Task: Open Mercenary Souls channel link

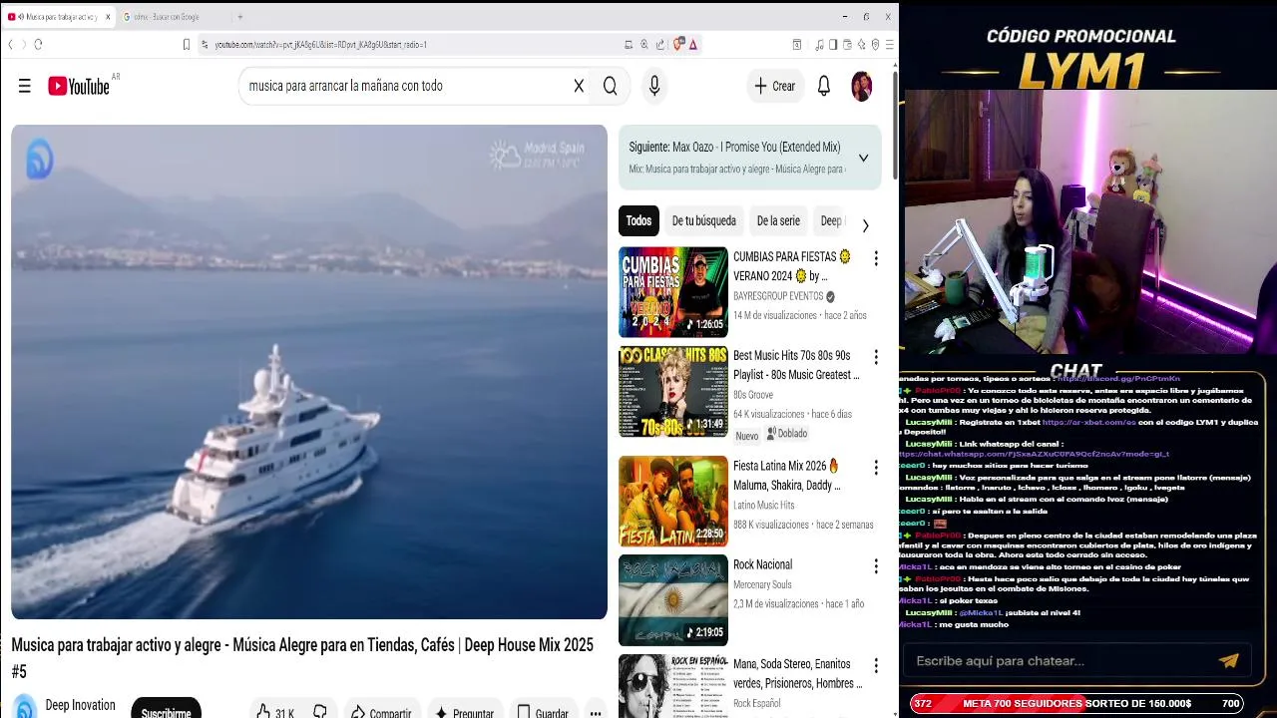Action: click(762, 584)
